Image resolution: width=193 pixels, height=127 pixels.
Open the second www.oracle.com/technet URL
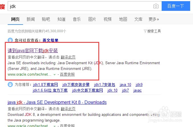tap(28, 126)
